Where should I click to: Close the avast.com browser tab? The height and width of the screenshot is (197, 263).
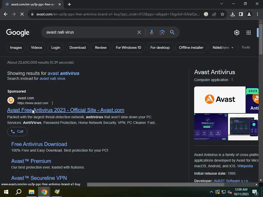point(60,4)
